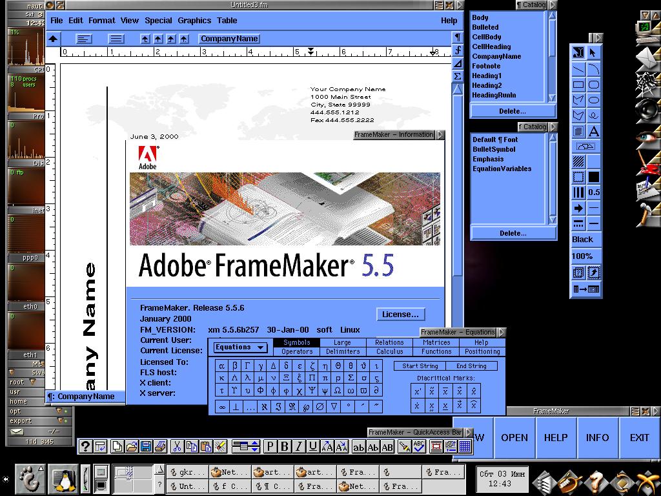Open the dashed line pattern selector
The height and width of the screenshot is (496, 661).
coord(578,223)
